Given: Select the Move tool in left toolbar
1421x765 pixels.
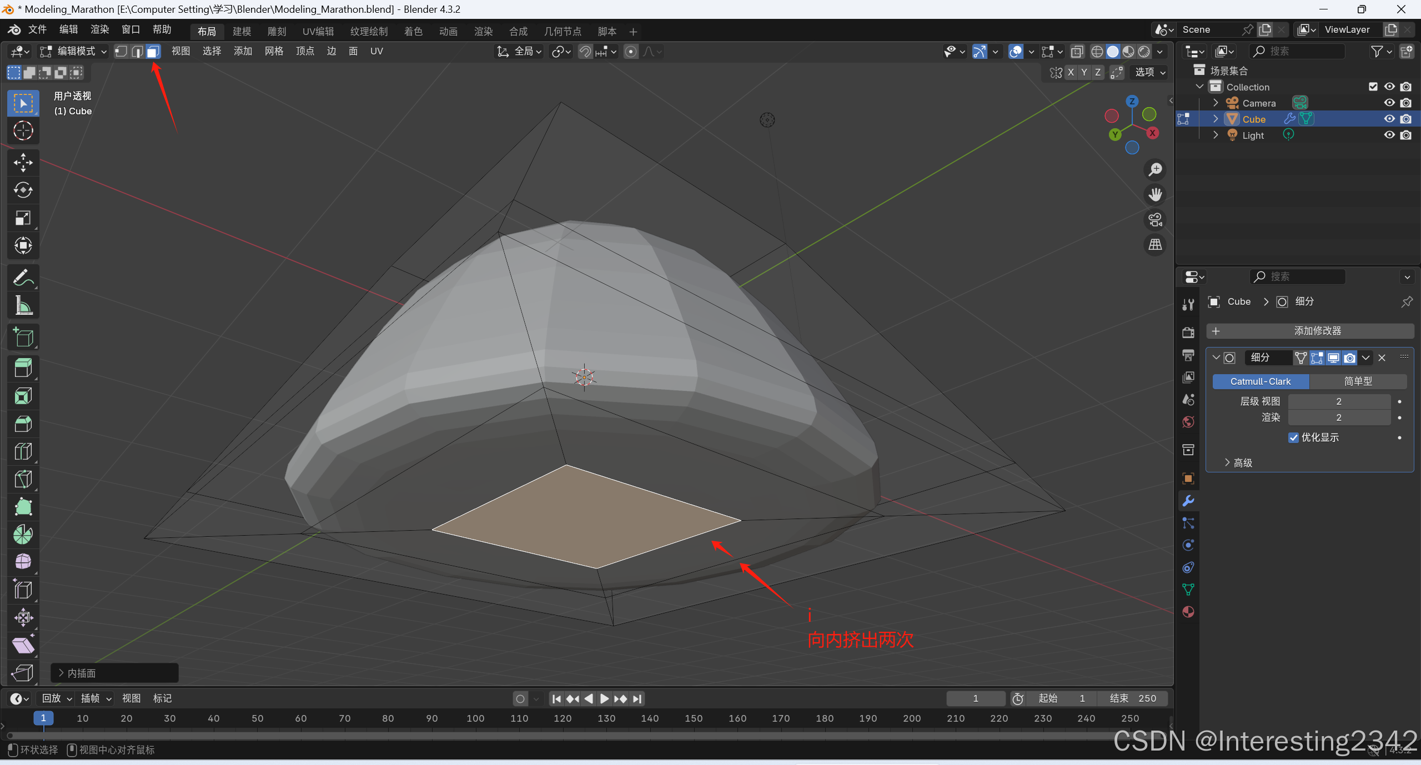Looking at the screenshot, I should tap(23, 163).
